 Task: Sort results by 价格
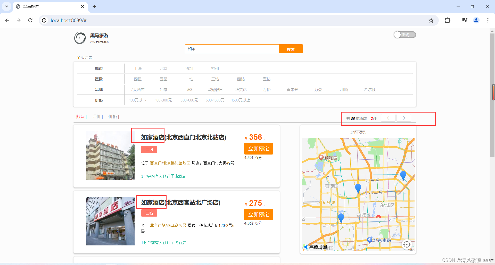coord(113,117)
